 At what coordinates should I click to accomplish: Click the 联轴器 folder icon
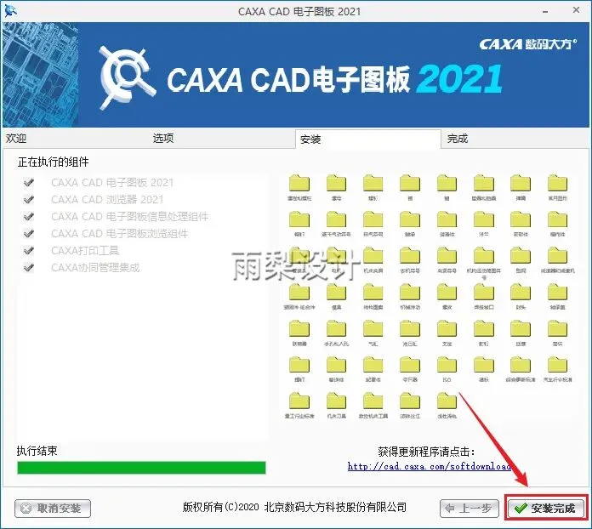[299, 329]
